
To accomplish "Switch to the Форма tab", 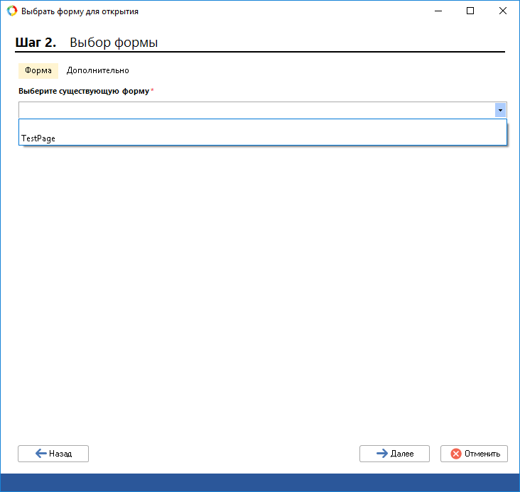I will [38, 71].
